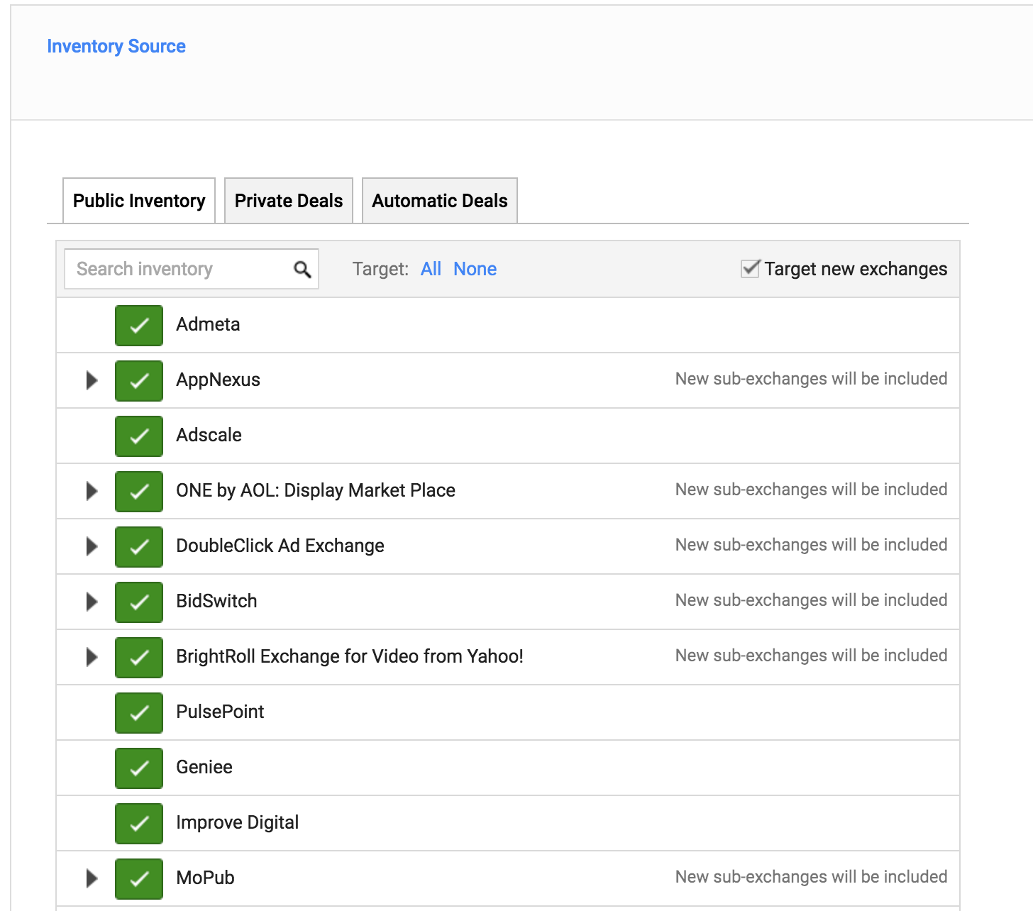The height and width of the screenshot is (911, 1033).
Task: Click the search magnifier icon
Action: coord(302,269)
